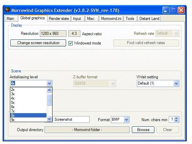Open the Tools tab
This screenshot has height=144, width=192.
pyautogui.click(x=130, y=19)
